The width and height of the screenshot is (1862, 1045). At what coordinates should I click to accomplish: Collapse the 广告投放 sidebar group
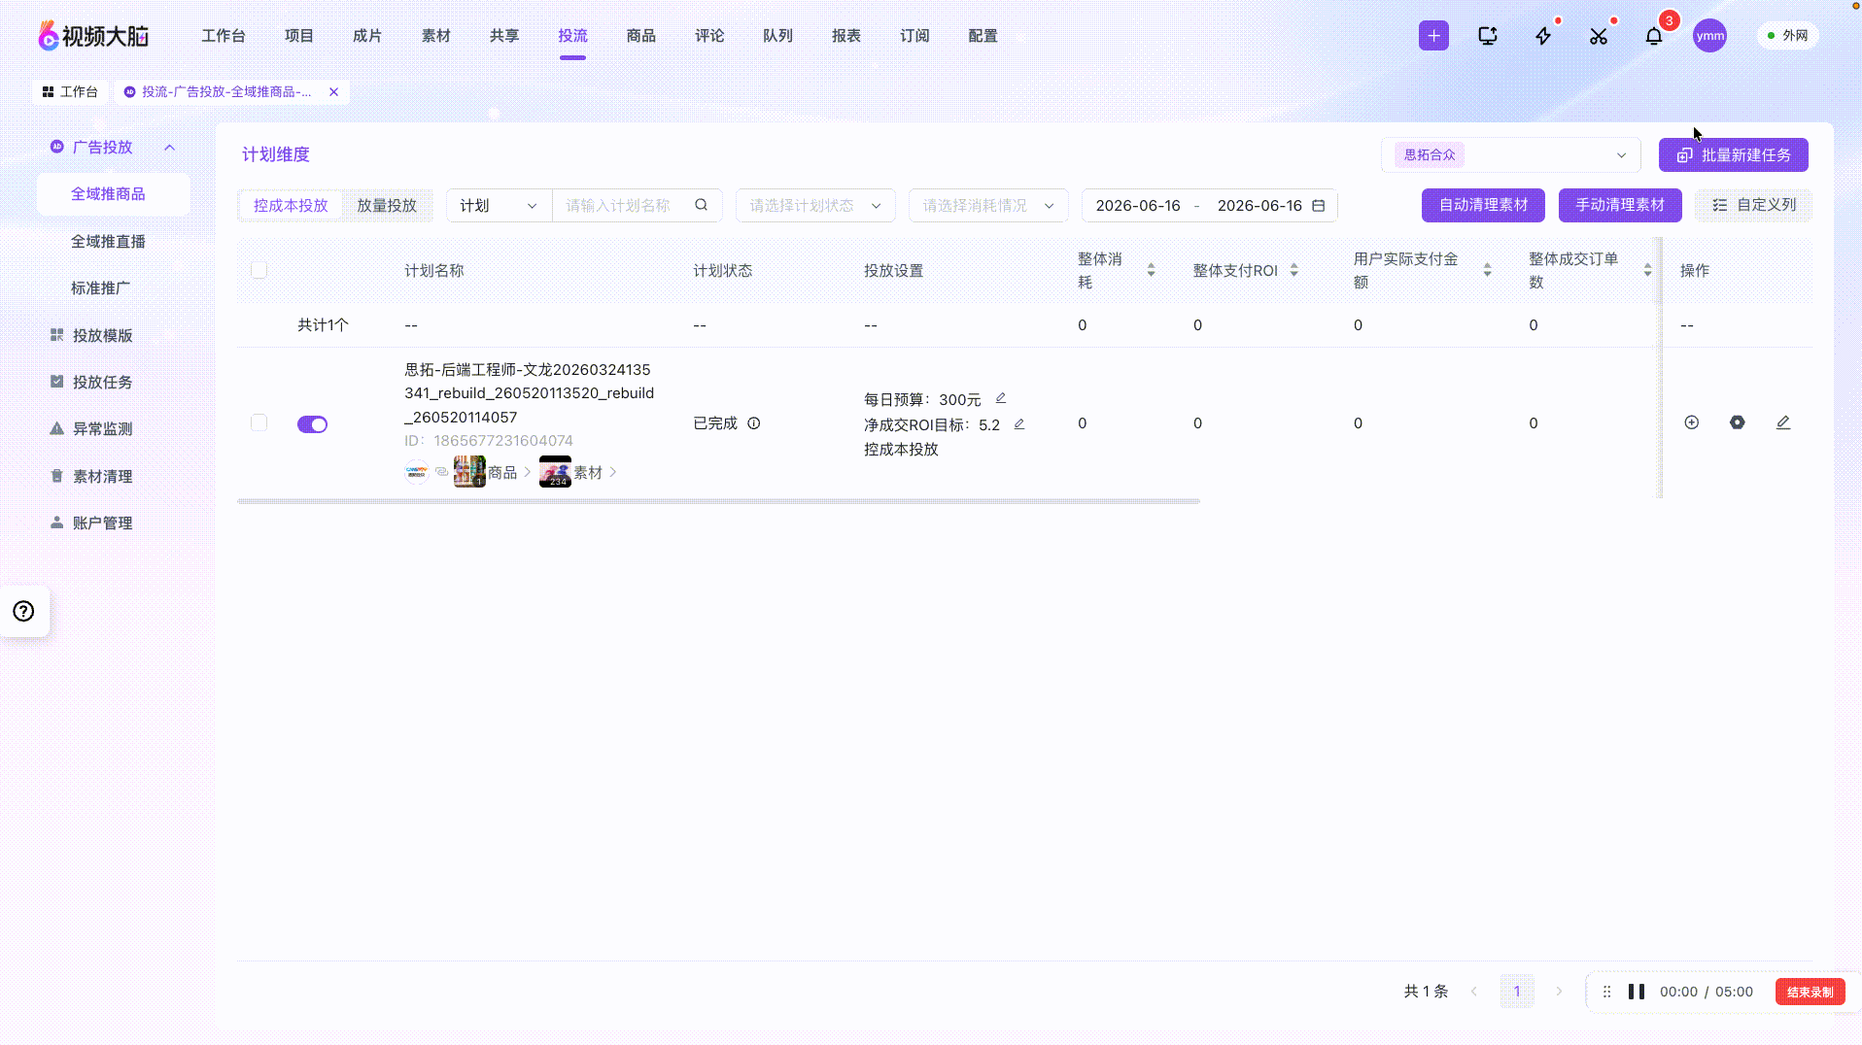[x=169, y=148]
